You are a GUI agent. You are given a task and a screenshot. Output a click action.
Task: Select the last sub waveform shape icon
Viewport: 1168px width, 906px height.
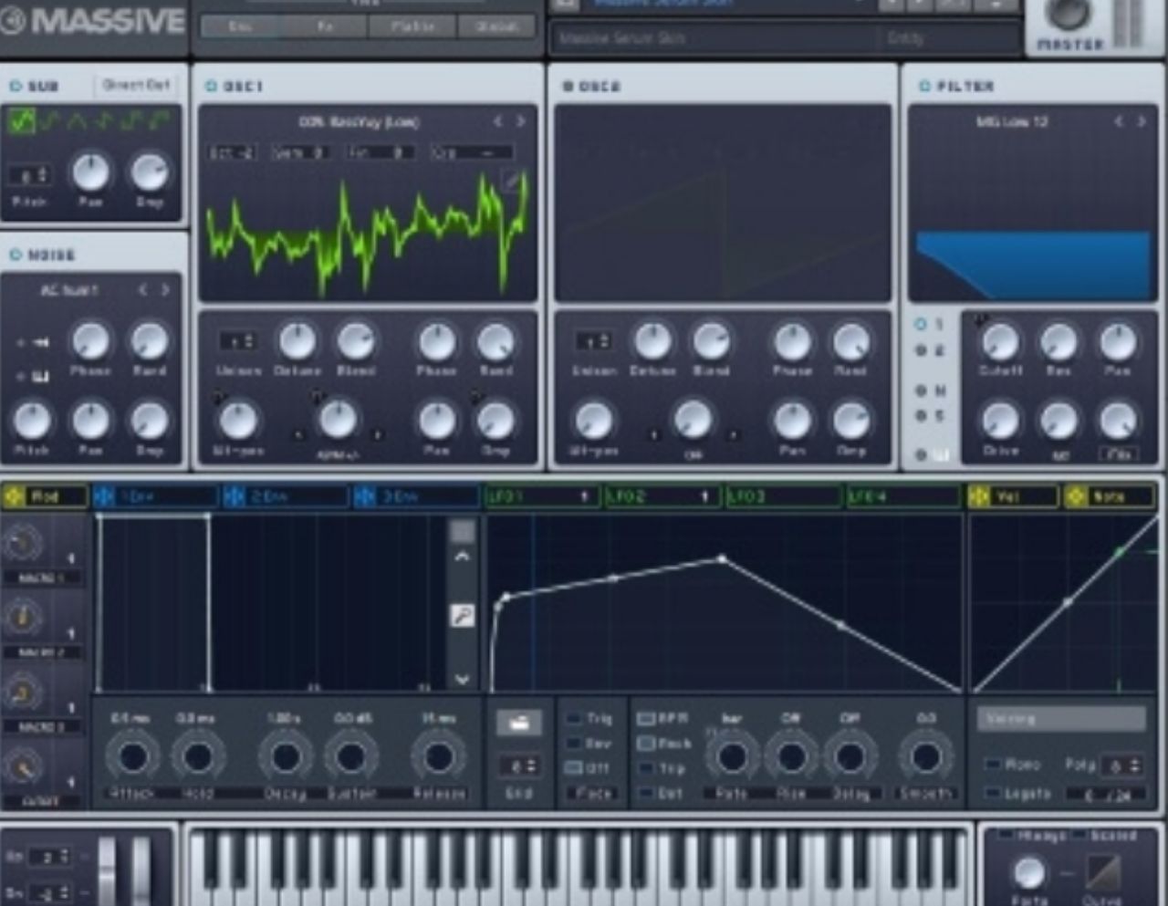click(x=161, y=120)
